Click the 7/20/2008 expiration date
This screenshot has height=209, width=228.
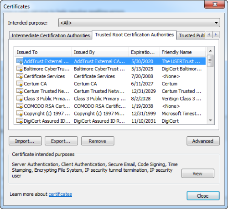(x=142, y=76)
